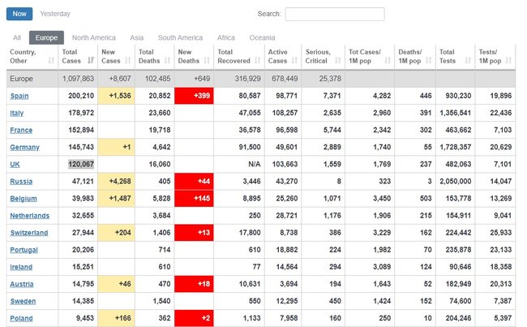The width and height of the screenshot is (527, 327).
Task: Sort by the Tests/1M pop column icon
Action: pyautogui.click(x=508, y=61)
